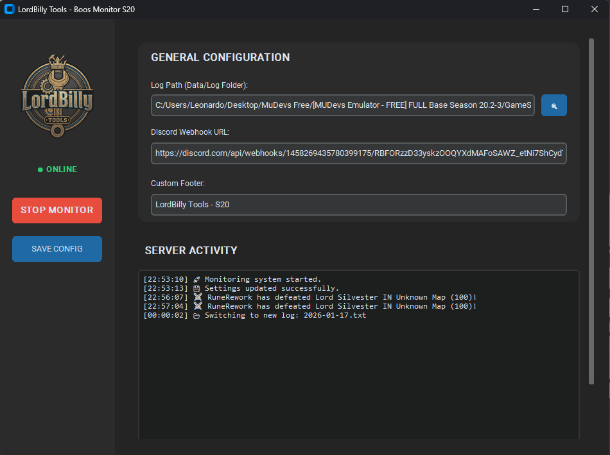This screenshot has width=610, height=455.
Task: Focus the Log Path input field
Action: (x=343, y=105)
